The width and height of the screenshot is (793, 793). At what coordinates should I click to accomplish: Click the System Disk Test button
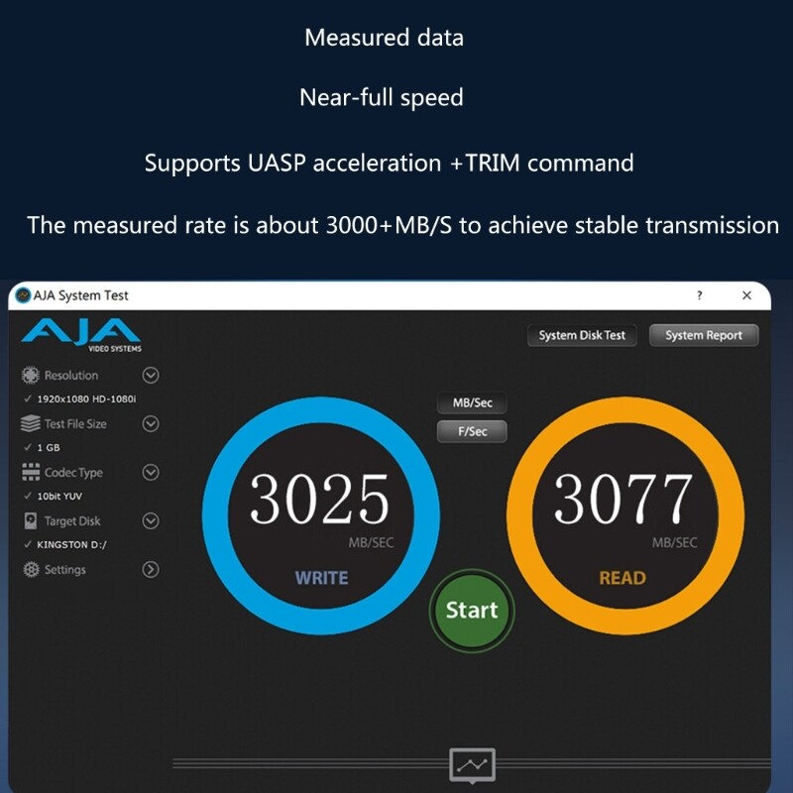tap(582, 335)
